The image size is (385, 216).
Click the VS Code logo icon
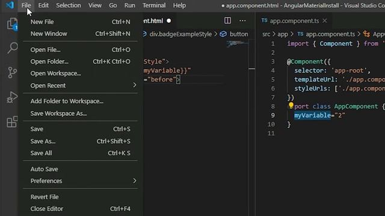10,5
